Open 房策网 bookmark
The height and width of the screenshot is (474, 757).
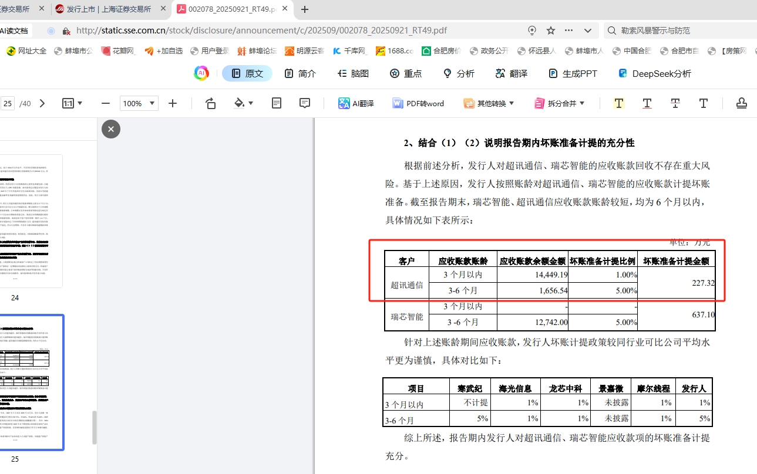[x=728, y=51]
